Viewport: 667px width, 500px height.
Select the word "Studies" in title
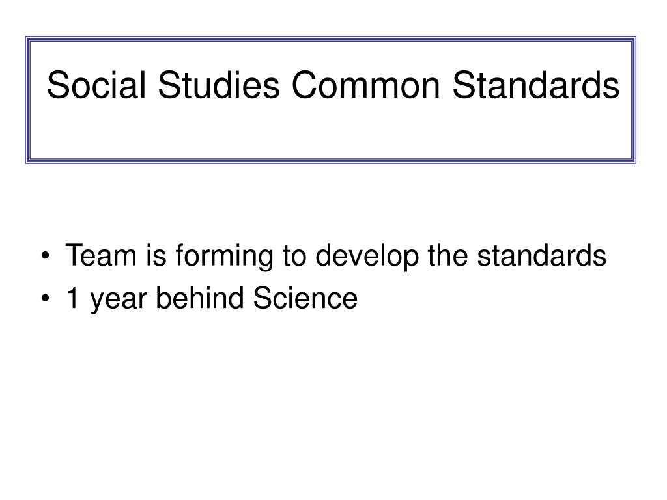point(219,85)
